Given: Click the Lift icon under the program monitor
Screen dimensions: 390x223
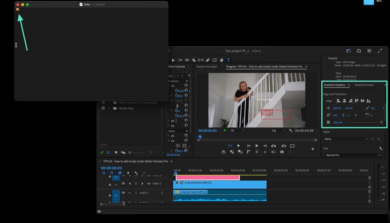Looking at the screenshot, I should (x=274, y=145).
